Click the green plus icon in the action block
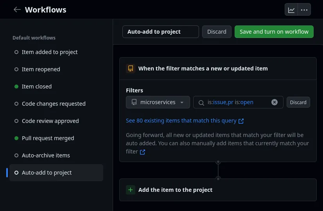This screenshot has height=211, width=323. [131, 190]
